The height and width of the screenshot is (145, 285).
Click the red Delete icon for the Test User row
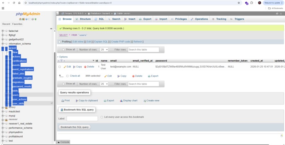coord(85,67)
